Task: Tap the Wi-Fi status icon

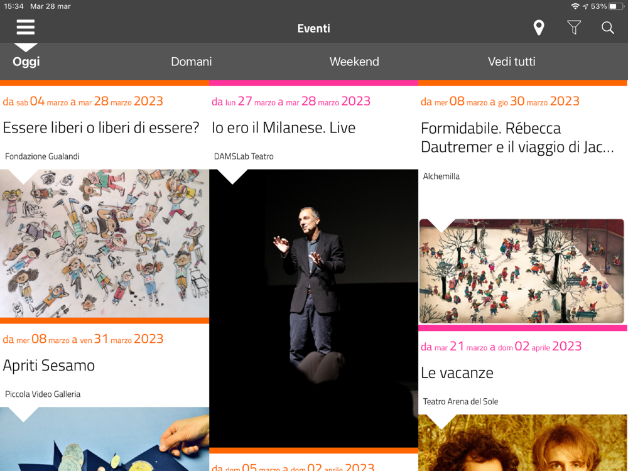Action: pos(575,6)
